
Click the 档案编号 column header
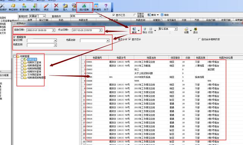pos(97,58)
